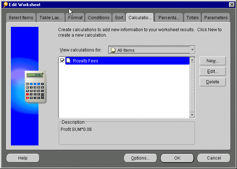The height and width of the screenshot is (169, 237).
Task: Click the All Items document icon
Action: pos(114,50)
